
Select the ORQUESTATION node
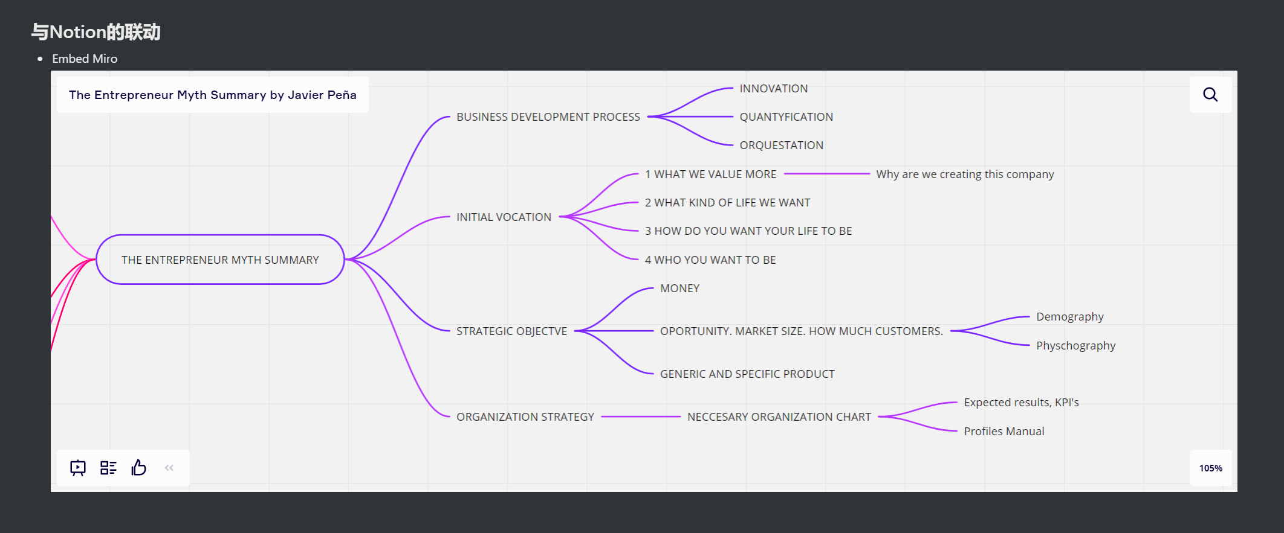tap(782, 145)
